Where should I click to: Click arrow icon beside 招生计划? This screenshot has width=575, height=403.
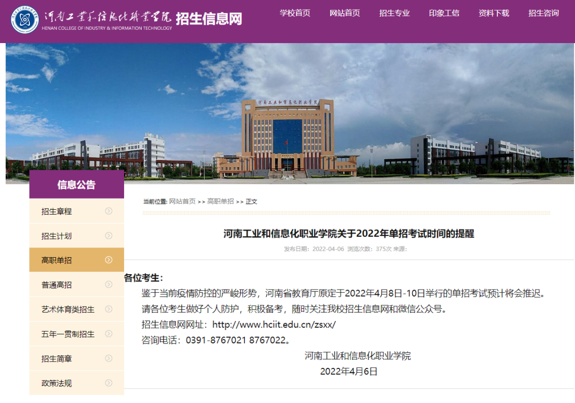pos(109,235)
